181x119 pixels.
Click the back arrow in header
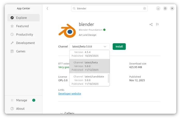(x=47, y=8)
